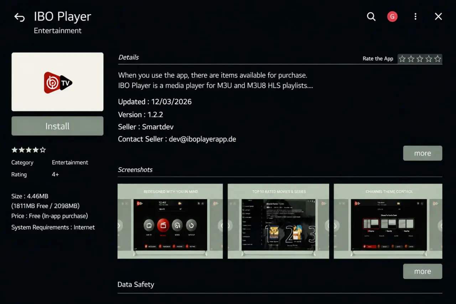Click the Entertainment value beside Category
This screenshot has width=456, height=304.
70,163
